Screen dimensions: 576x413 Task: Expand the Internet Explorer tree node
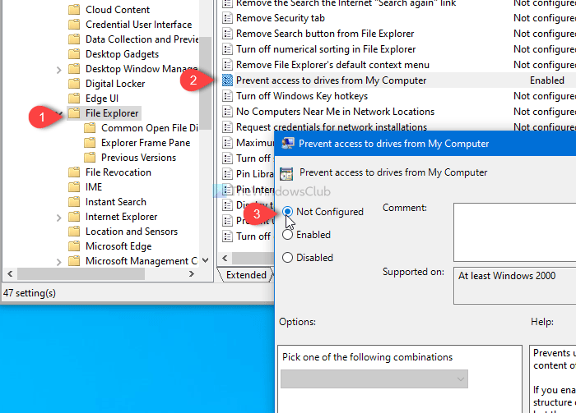[59, 217]
